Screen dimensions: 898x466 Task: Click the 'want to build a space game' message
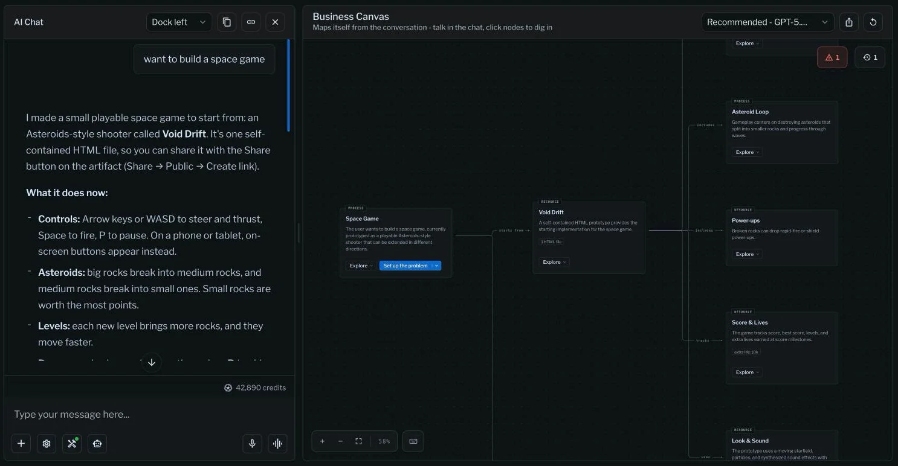(x=204, y=59)
